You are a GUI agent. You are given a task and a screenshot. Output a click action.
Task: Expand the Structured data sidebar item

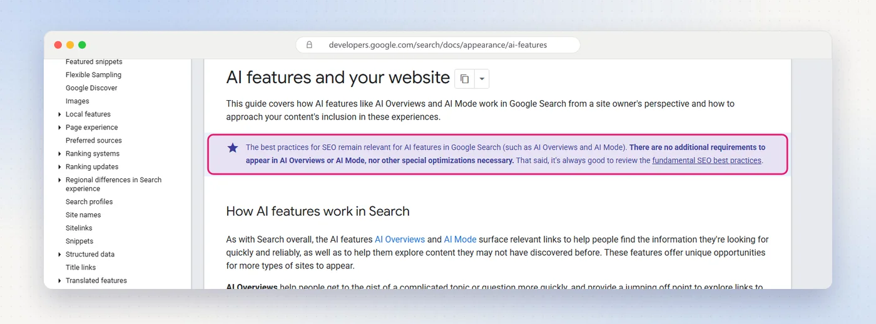59,255
